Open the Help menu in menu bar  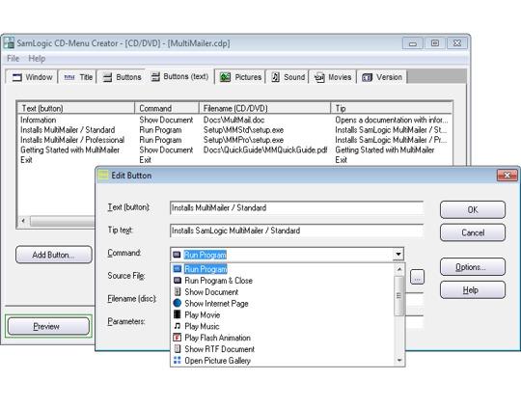tap(37, 59)
